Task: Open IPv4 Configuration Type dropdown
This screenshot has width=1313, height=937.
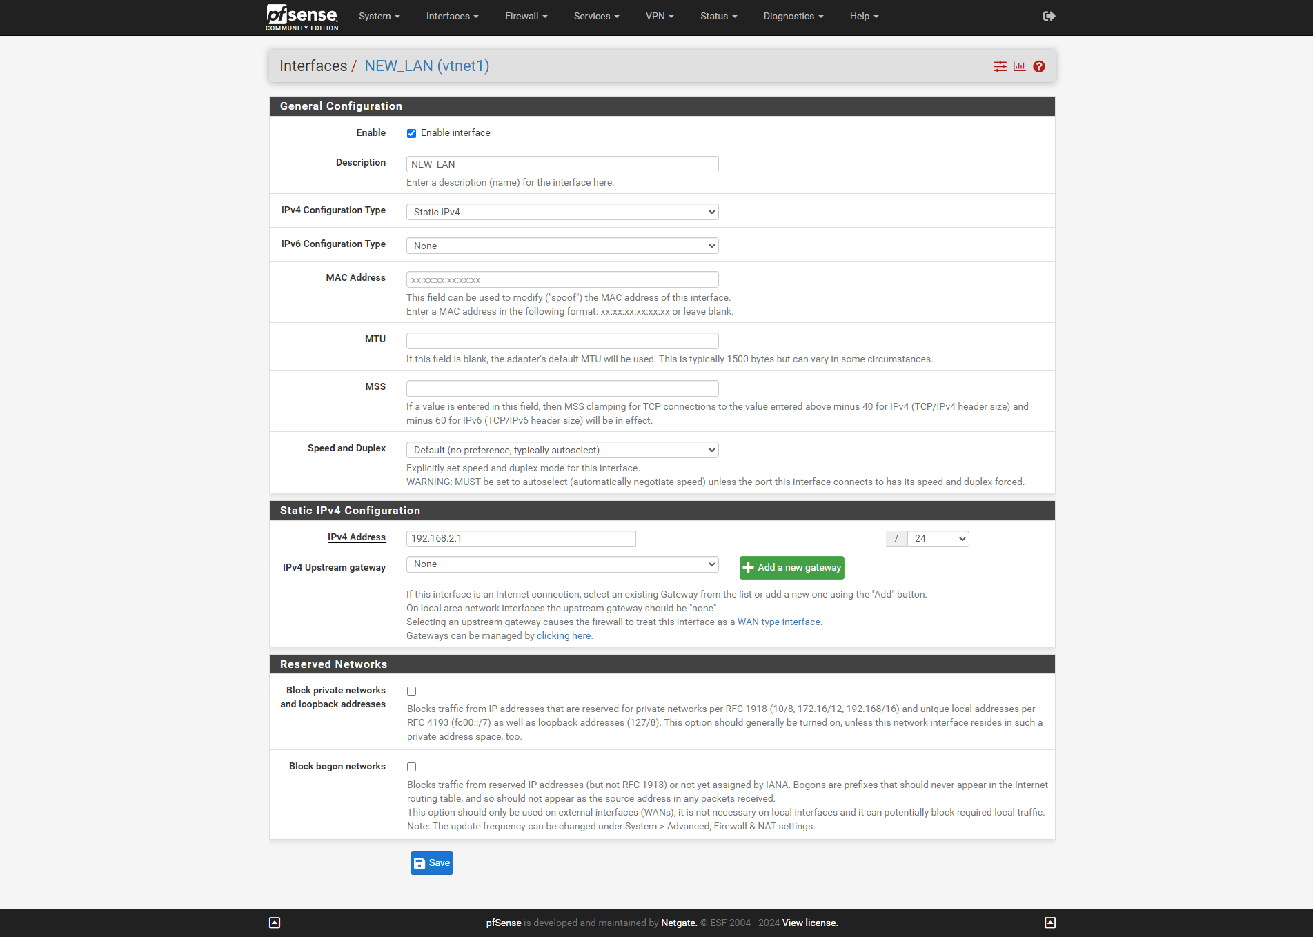Action: tap(562, 212)
